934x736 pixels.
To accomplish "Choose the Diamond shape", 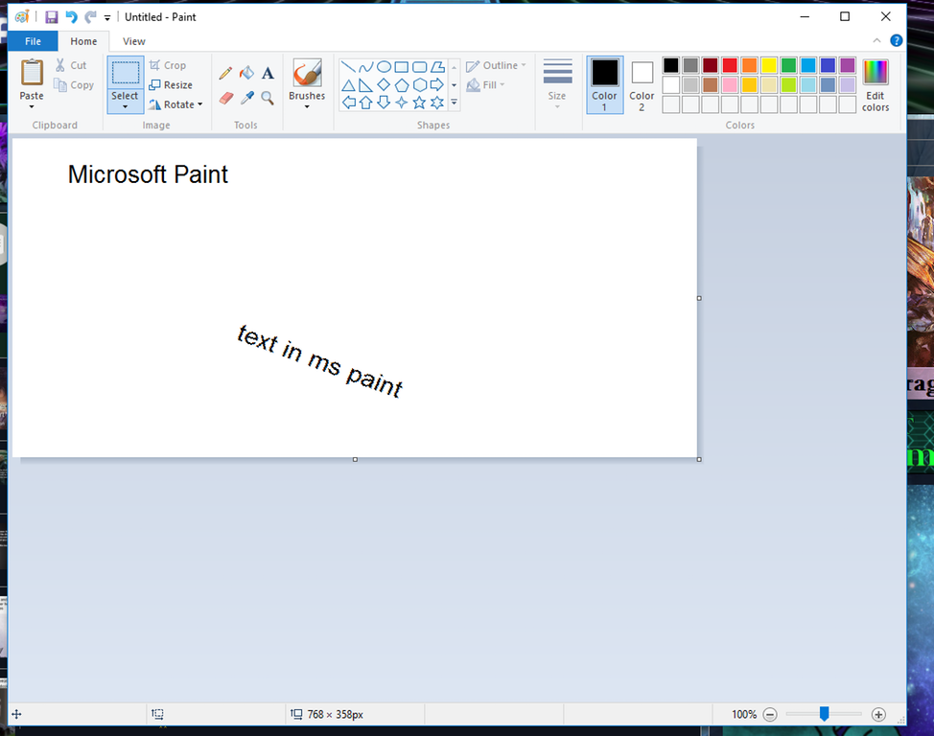I will [385, 84].
